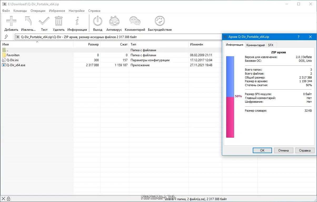
Task: Click date 17.12.2017 12:04
Action: coord(201,60)
